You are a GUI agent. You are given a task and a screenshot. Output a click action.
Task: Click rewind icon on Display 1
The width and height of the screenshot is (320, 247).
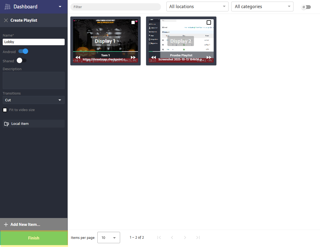[x=78, y=57]
